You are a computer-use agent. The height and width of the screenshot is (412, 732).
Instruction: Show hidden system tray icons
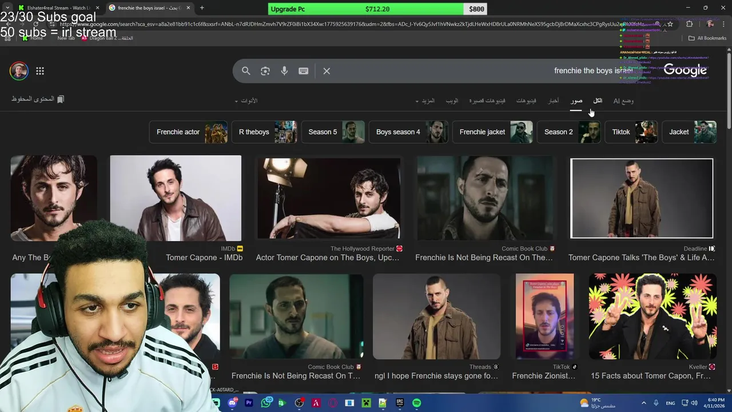coord(643,403)
